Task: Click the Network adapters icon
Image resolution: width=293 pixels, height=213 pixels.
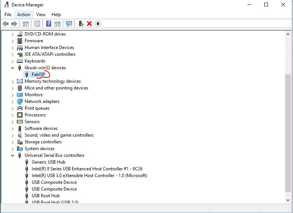Action: (x=20, y=101)
